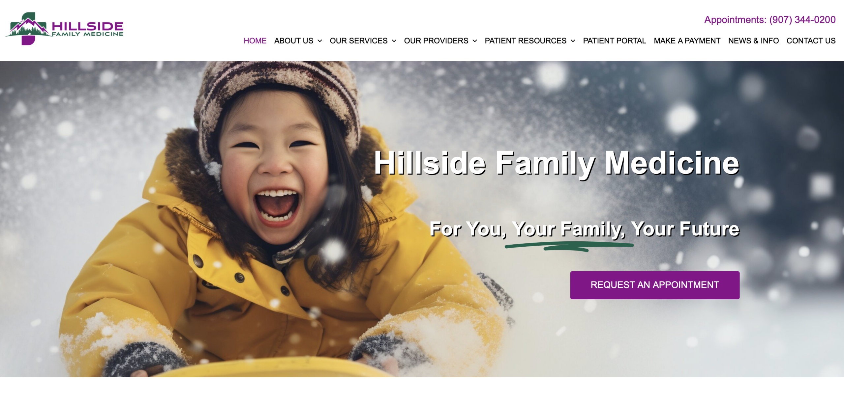844x405 pixels.
Task: Expand Patient Resources dropdown arrow
Action: click(573, 41)
